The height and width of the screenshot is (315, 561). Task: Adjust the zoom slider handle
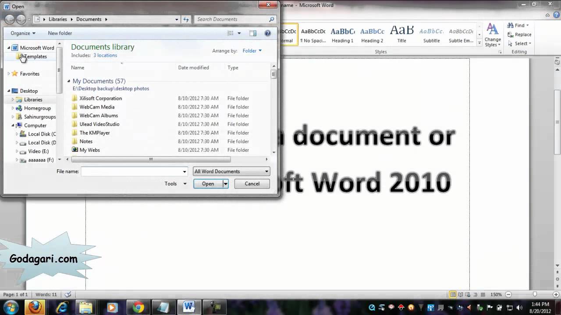pyautogui.click(x=535, y=295)
